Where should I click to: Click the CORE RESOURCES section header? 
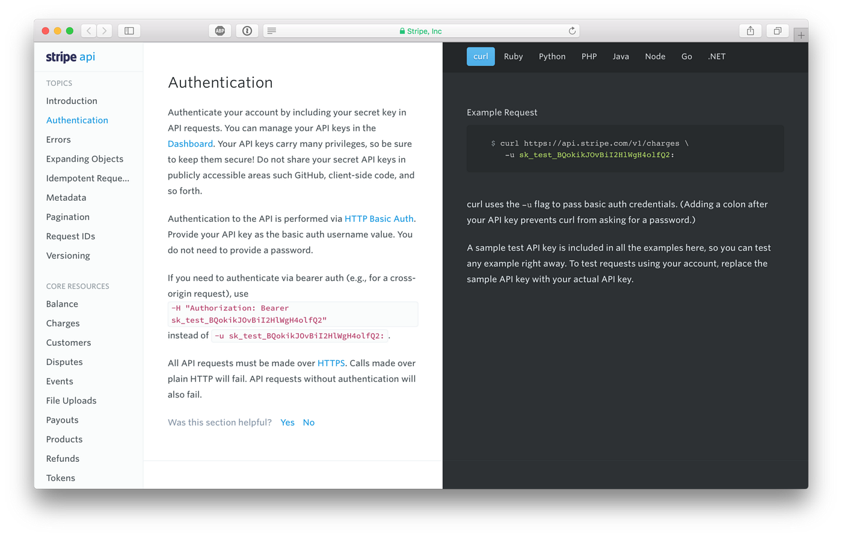pyautogui.click(x=78, y=286)
